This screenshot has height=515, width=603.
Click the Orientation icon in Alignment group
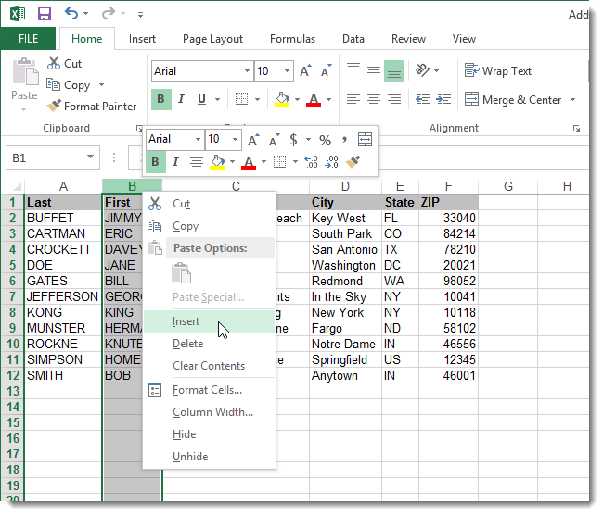pyautogui.click(x=422, y=71)
